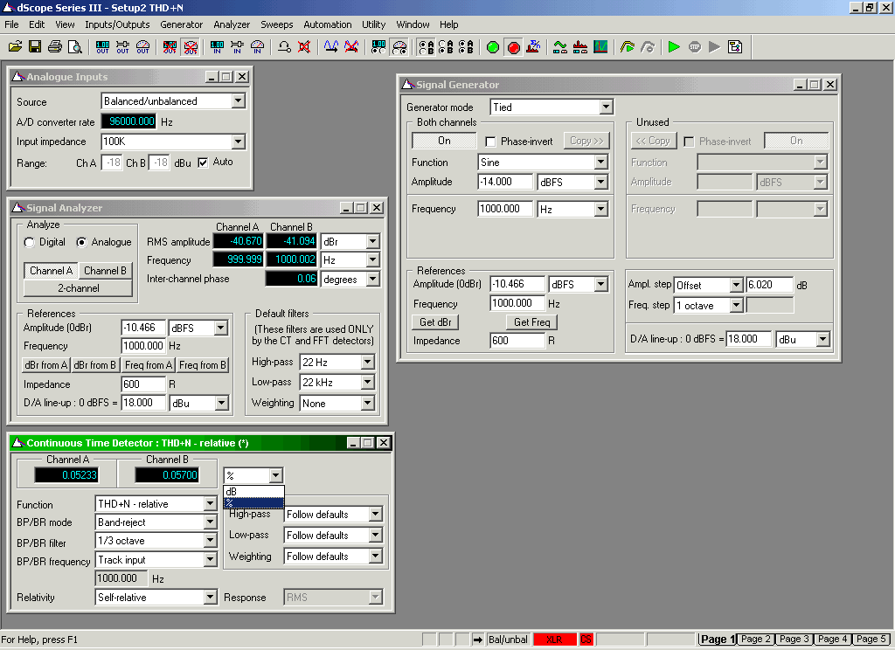The width and height of the screenshot is (895, 650).
Task: Click the dBr from B button
Action: click(94, 365)
